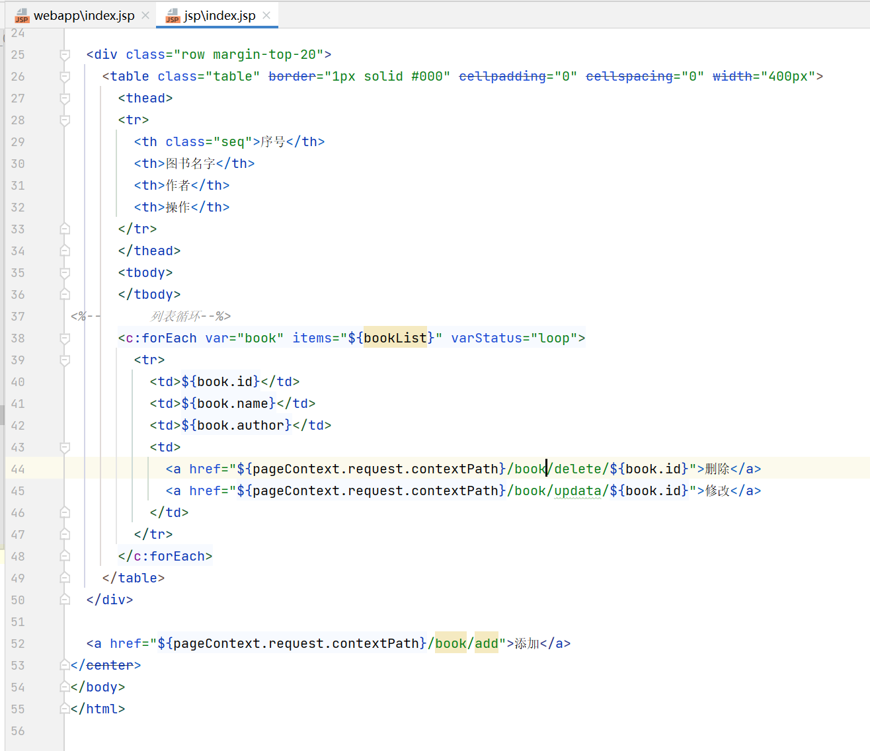Click the JSP file icon on webapp\index.jsp tab
This screenshot has height=751, width=870.
(22, 15)
